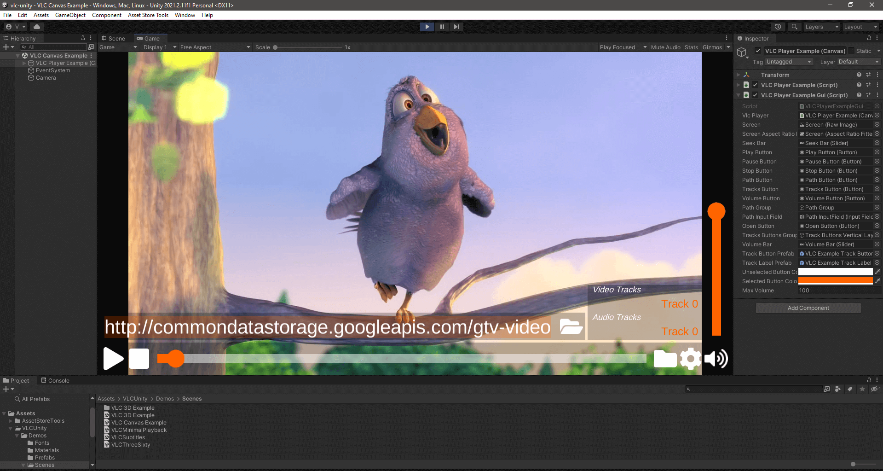
Task: Click the Max Volume value field
Action: pos(839,291)
